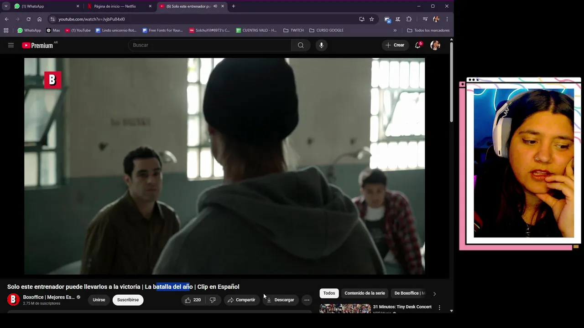Viewport: 584px width, 328px height.
Task: Open Google apps grid in bookmarks bar
Action: (6, 31)
